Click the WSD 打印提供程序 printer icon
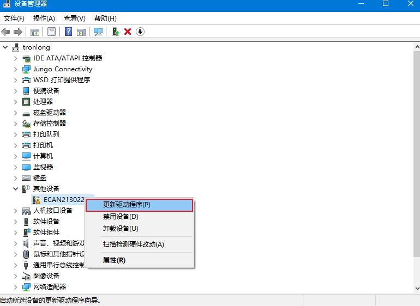420x306 pixels. (26, 80)
